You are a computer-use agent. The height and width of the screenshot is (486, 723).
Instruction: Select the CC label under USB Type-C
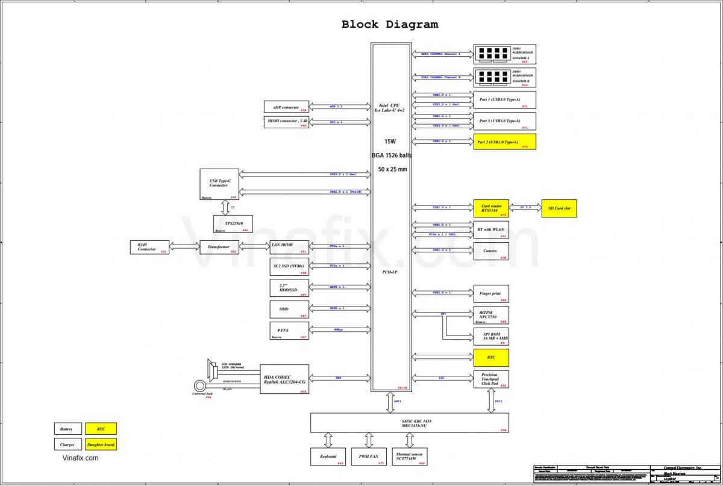(233, 207)
